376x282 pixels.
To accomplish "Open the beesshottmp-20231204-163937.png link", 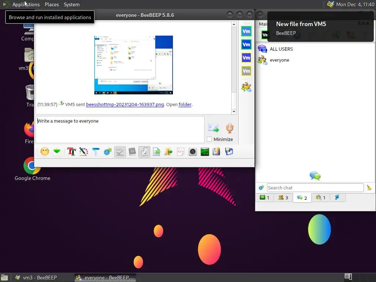I will tap(125, 105).
